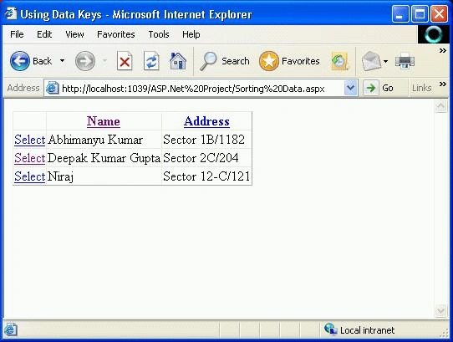Click the scrollbar down arrow
453x342 pixels.
click(440, 311)
